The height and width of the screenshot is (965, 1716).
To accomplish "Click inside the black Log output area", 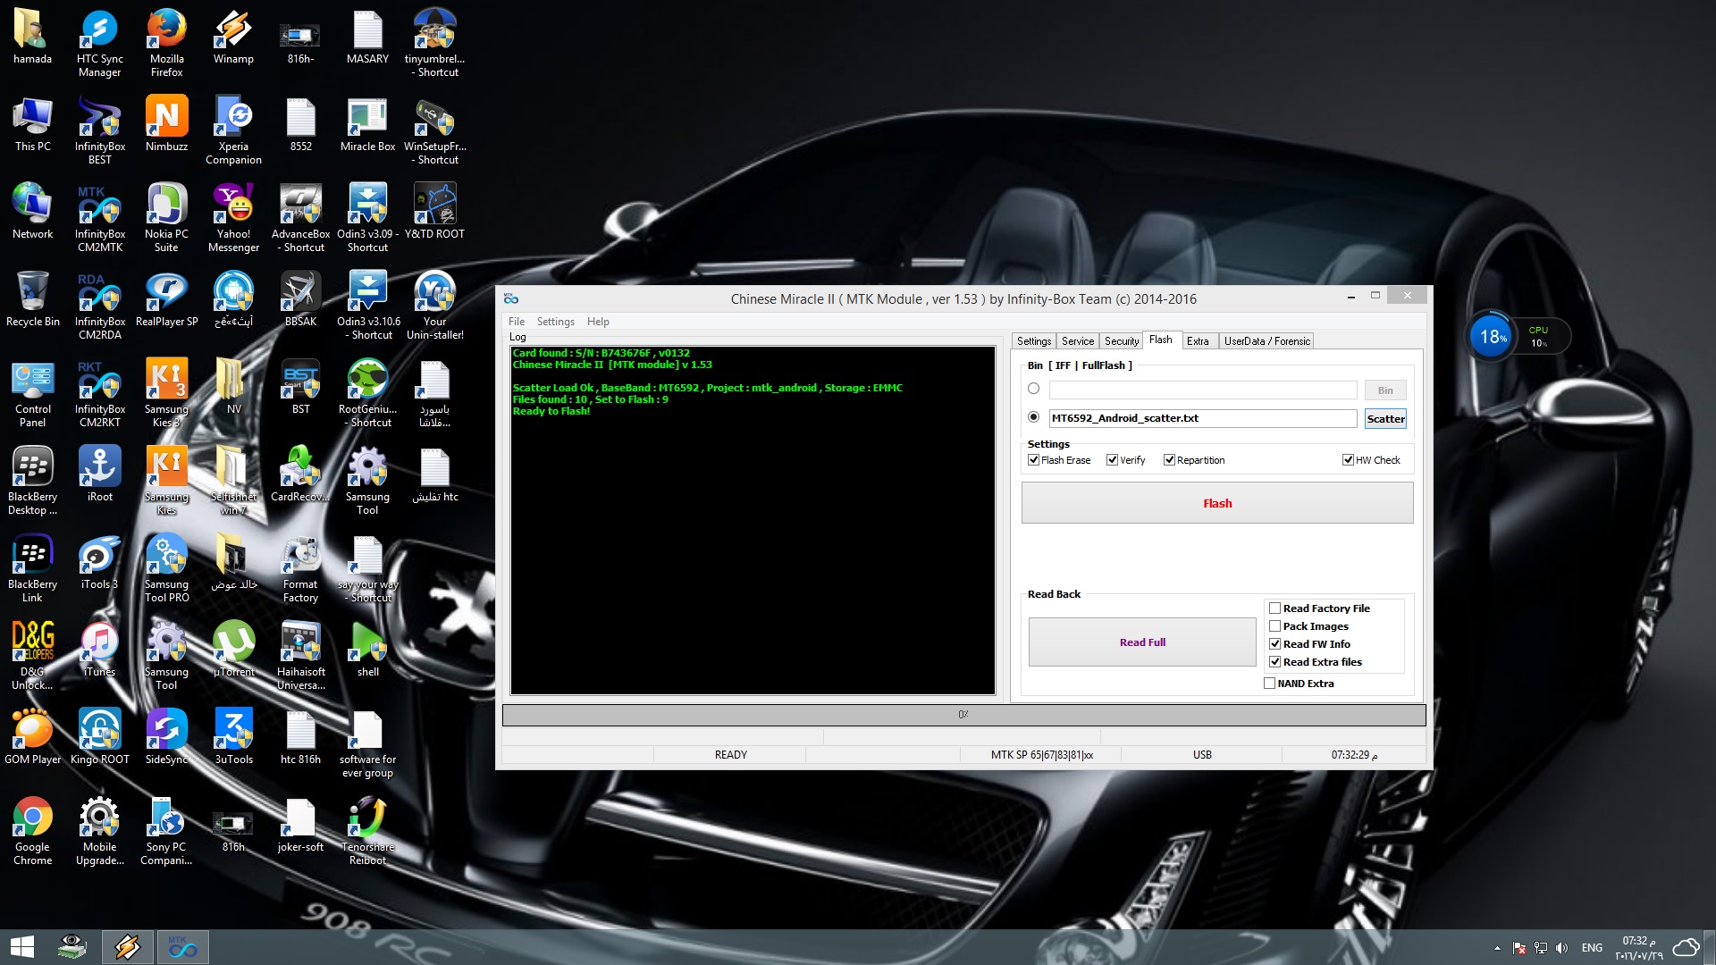I will 753,520.
